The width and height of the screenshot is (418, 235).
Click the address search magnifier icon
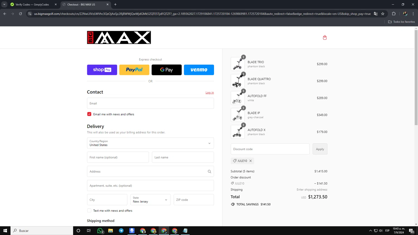pyautogui.click(x=209, y=172)
